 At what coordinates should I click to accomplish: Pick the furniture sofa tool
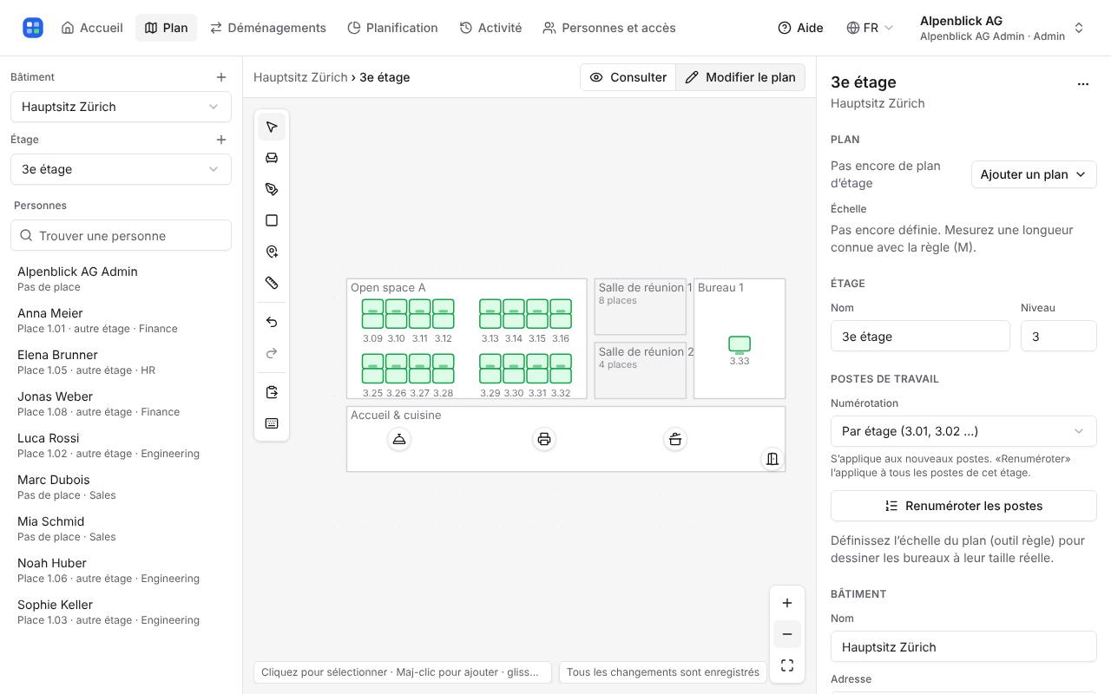tap(272, 158)
